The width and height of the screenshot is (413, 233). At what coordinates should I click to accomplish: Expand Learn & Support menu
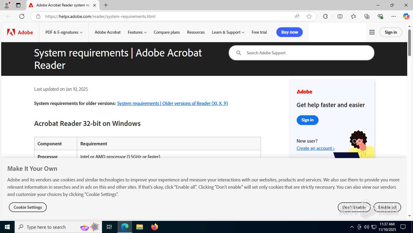228,32
